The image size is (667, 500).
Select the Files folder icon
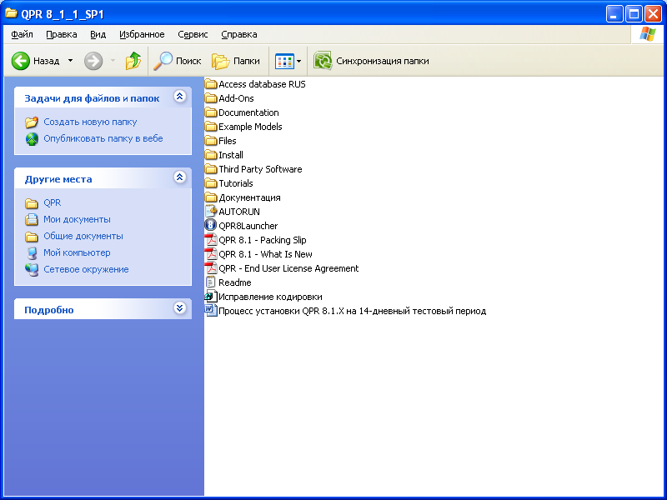point(211,141)
